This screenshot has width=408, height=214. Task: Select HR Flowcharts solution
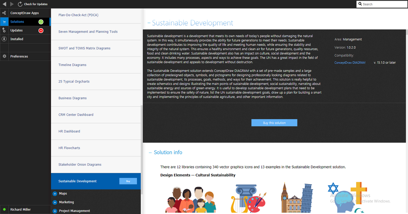click(x=96, y=148)
